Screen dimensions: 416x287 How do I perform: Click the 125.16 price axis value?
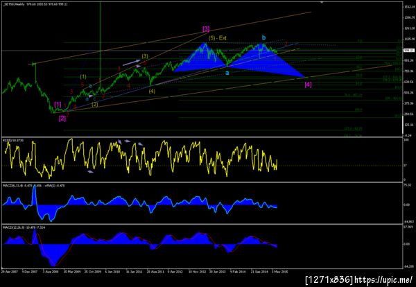409,125
